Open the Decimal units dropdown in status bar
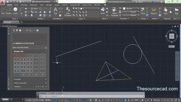 click(158, 100)
